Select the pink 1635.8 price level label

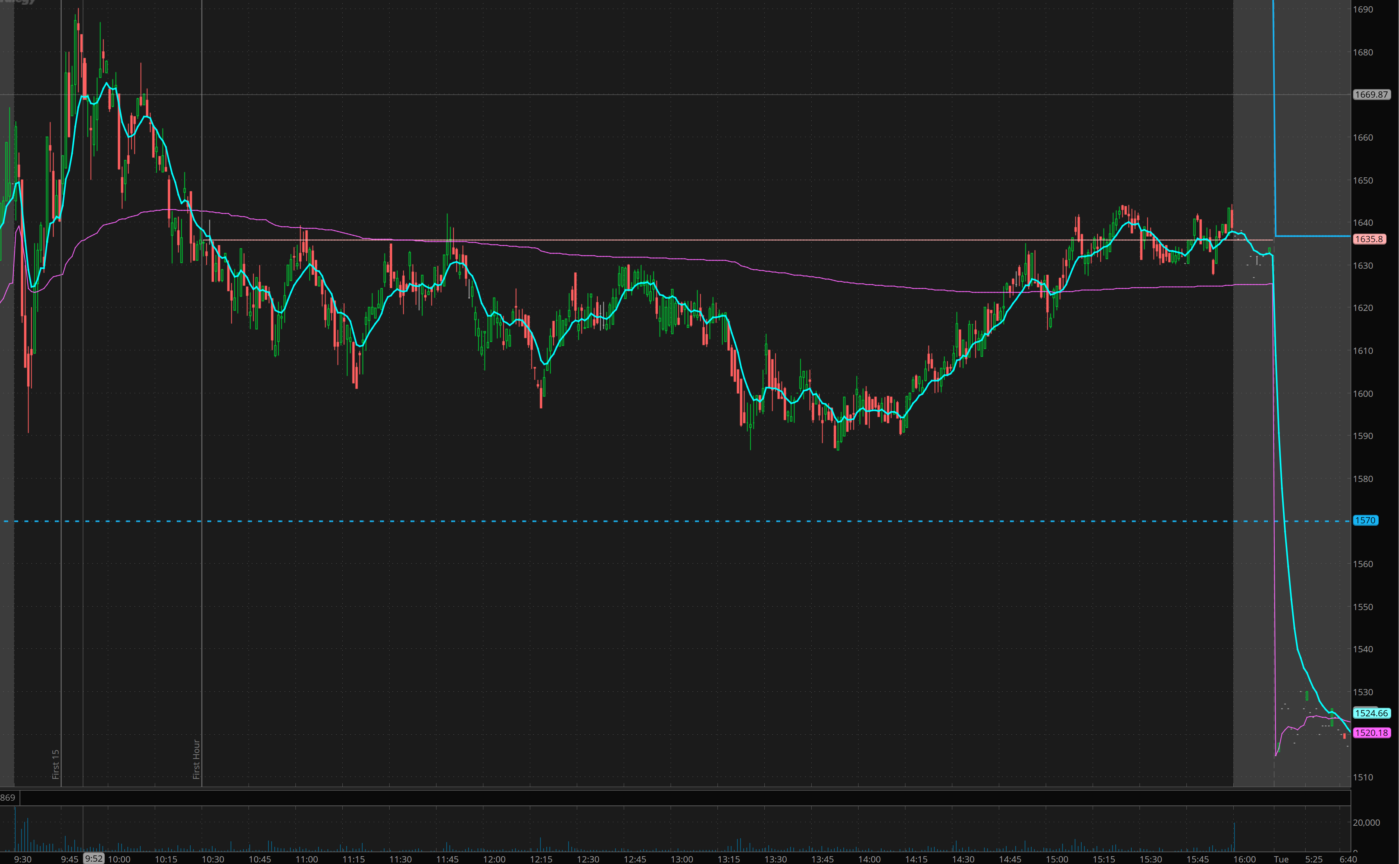[x=1369, y=239]
